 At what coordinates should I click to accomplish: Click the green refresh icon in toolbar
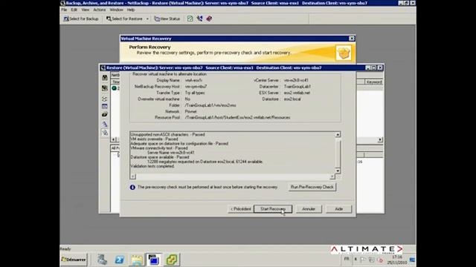(190, 19)
